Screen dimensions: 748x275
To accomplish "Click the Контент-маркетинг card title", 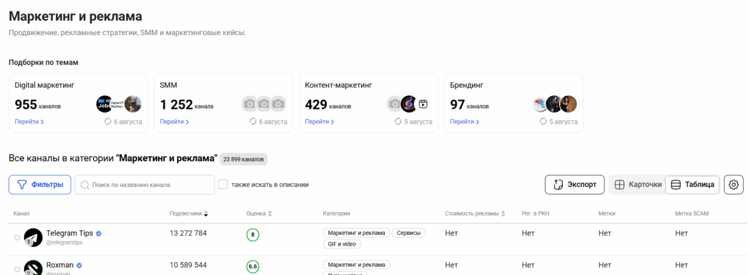I will [338, 85].
